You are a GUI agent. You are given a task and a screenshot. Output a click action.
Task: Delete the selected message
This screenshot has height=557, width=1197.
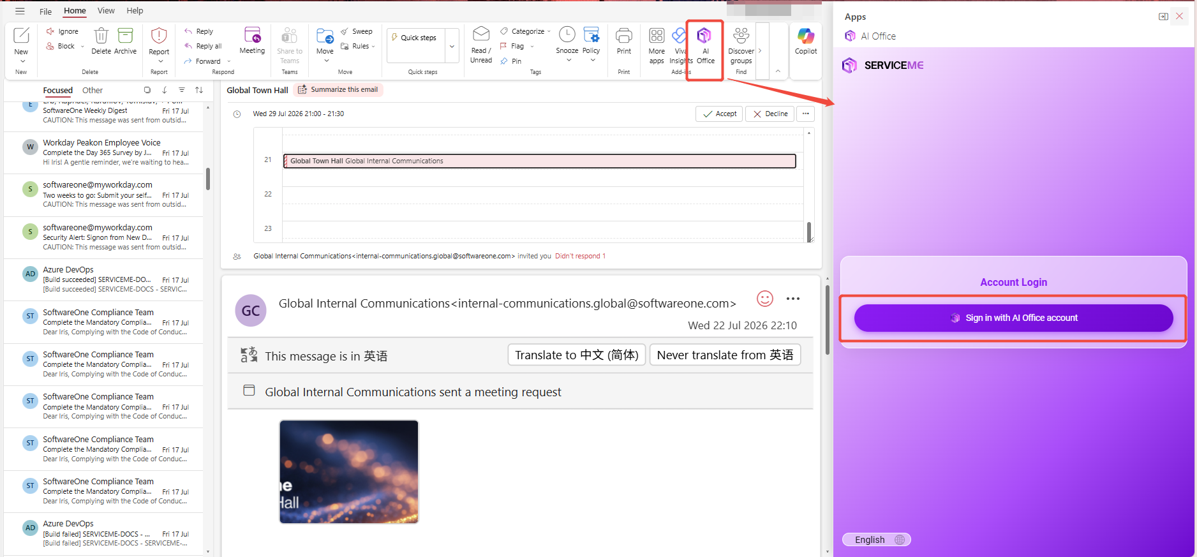point(101,41)
